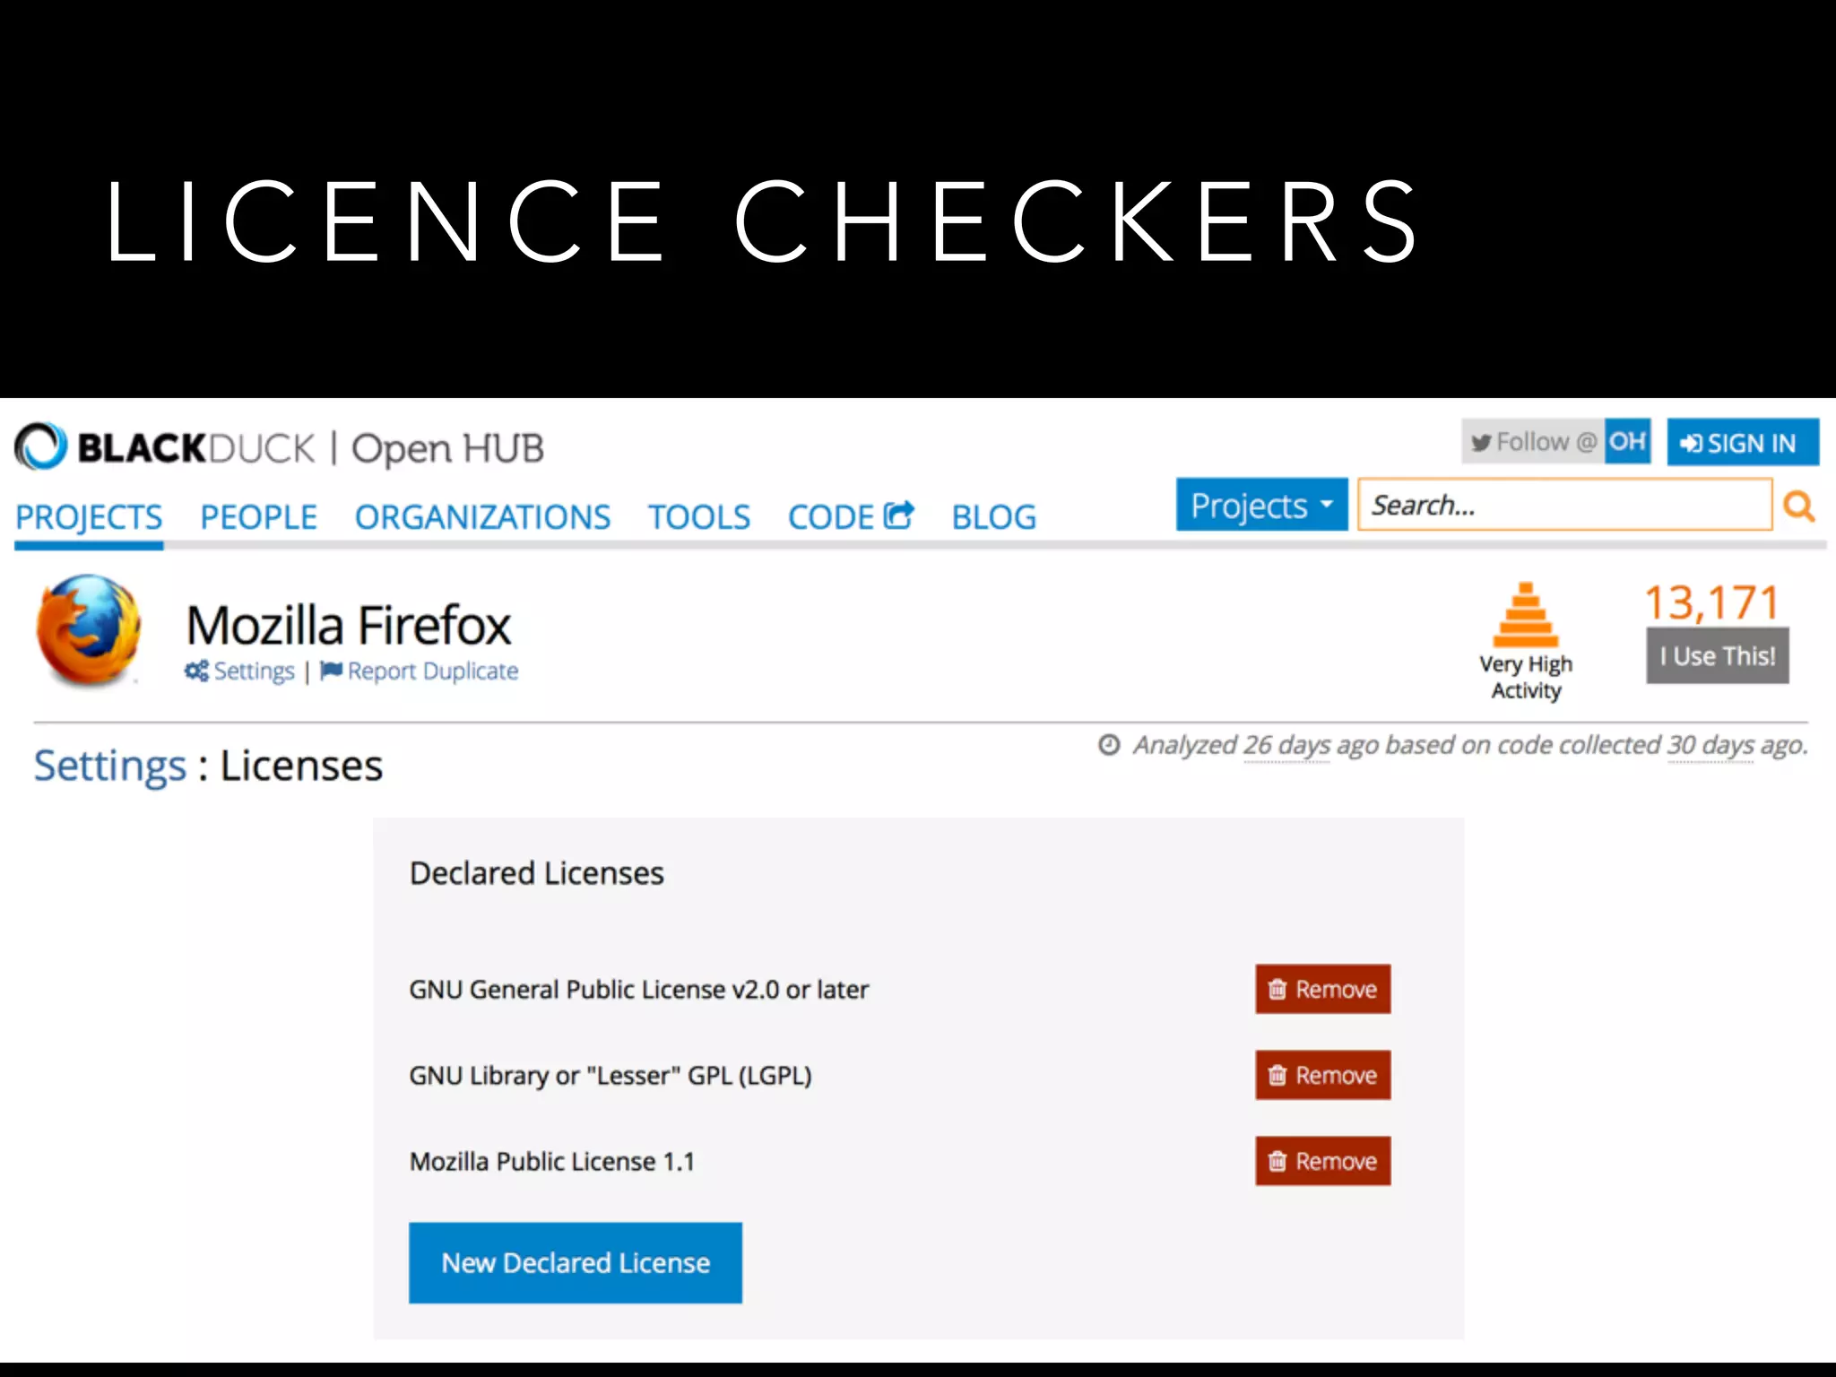Open the search magnifier icon
Screen dimensions: 1836x1377
point(1799,507)
